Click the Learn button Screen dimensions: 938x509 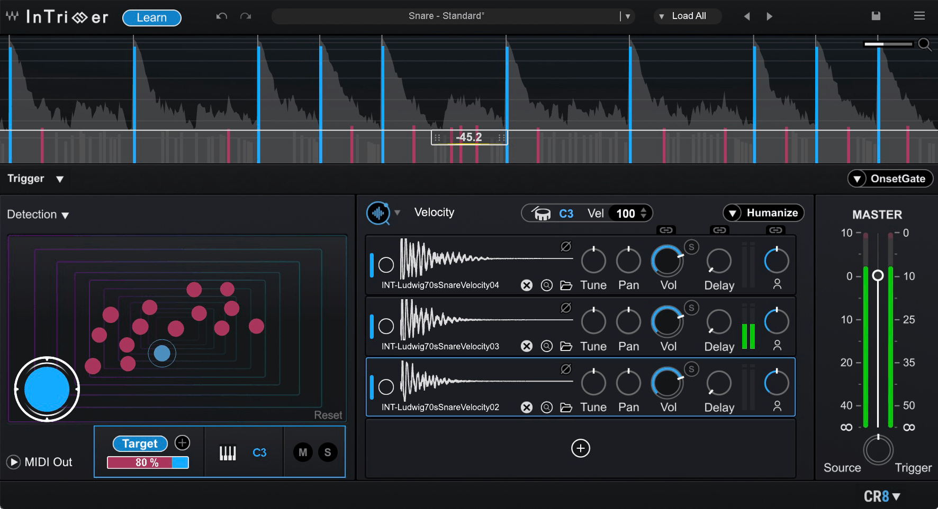point(151,17)
